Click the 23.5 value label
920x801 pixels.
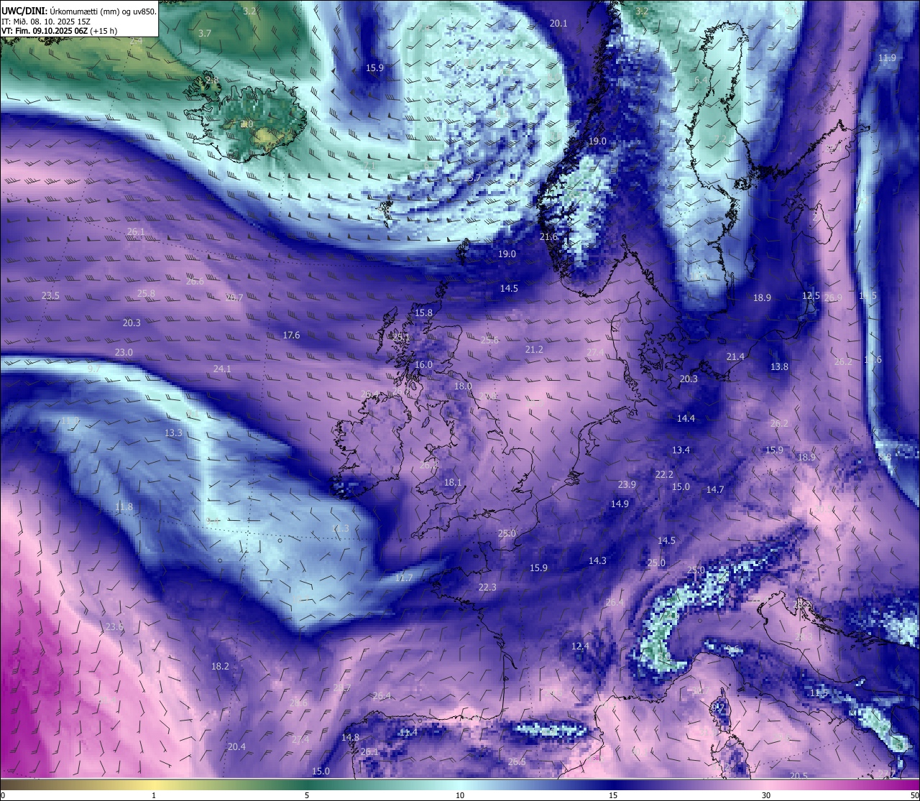point(50,295)
